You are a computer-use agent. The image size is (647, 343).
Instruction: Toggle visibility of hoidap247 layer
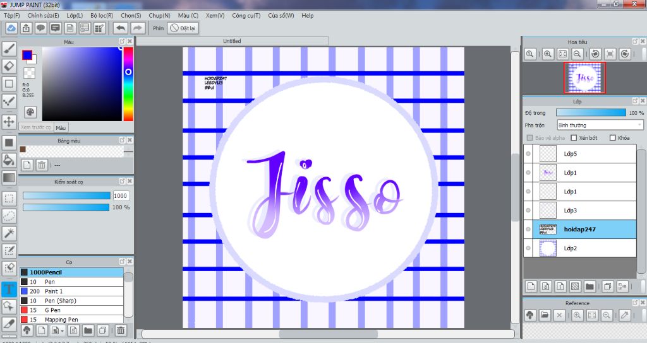(x=528, y=230)
